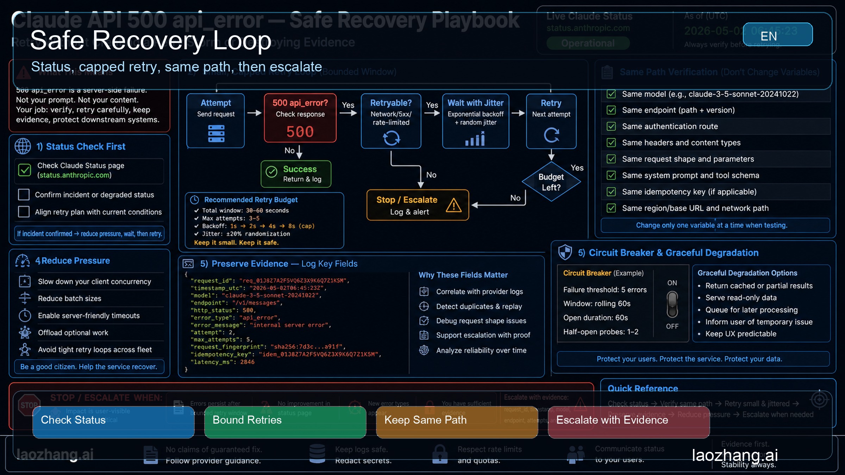
Task: Click the clock icon by Recommended Retry Budget
Action: coord(195,200)
